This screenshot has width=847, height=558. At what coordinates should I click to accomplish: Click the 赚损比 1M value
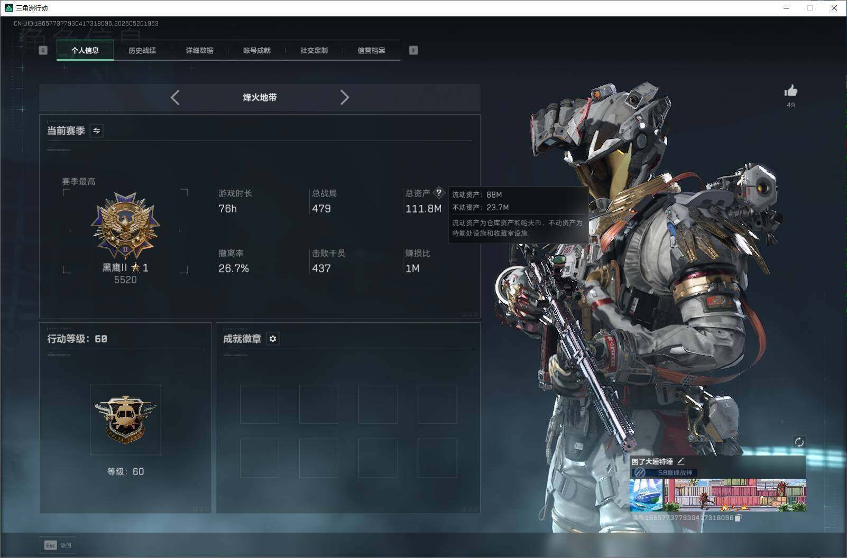coord(412,268)
